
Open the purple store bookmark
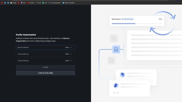[x=23, y=3]
